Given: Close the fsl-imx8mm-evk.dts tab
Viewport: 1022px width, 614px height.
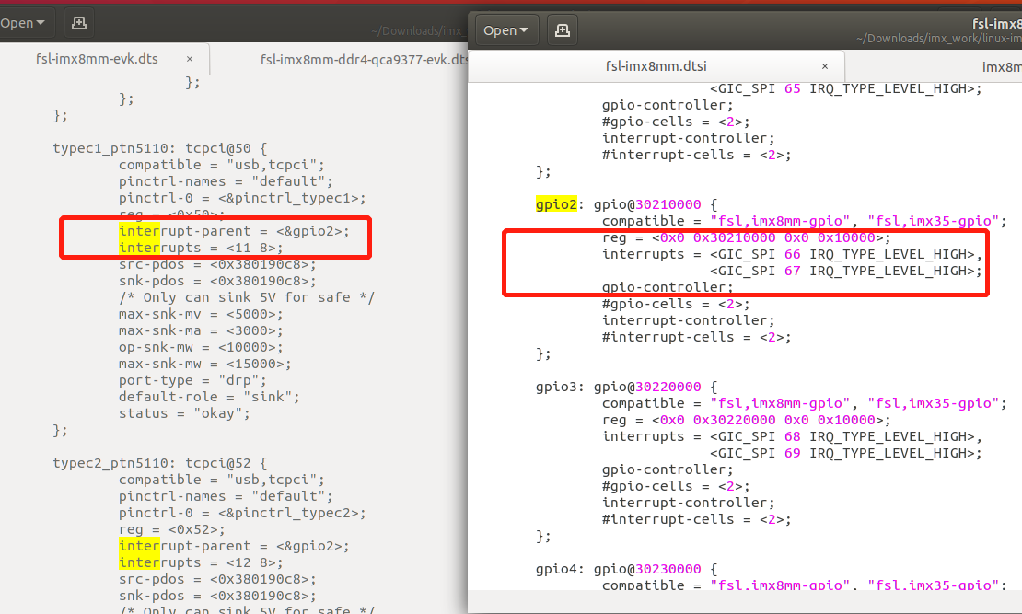Looking at the screenshot, I should pos(190,59).
